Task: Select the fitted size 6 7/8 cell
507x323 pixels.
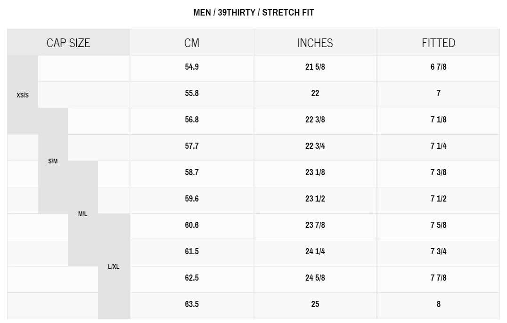Action: [438, 67]
